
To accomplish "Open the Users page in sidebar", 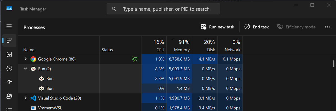I will (x=9, y=96).
